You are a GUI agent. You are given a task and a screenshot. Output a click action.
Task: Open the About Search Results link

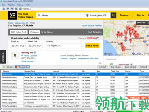pyautogui.click(x=91, y=26)
